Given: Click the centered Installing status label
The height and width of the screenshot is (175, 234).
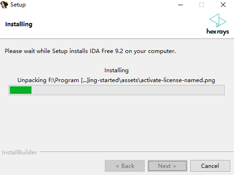Looking at the screenshot, I should (x=117, y=70).
